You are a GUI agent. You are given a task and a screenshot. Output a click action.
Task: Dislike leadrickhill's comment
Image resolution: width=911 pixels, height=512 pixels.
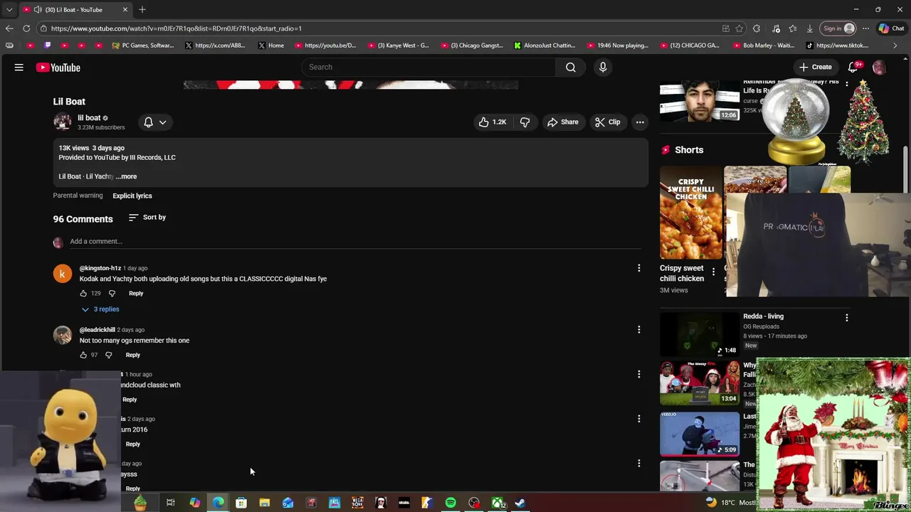tap(109, 355)
